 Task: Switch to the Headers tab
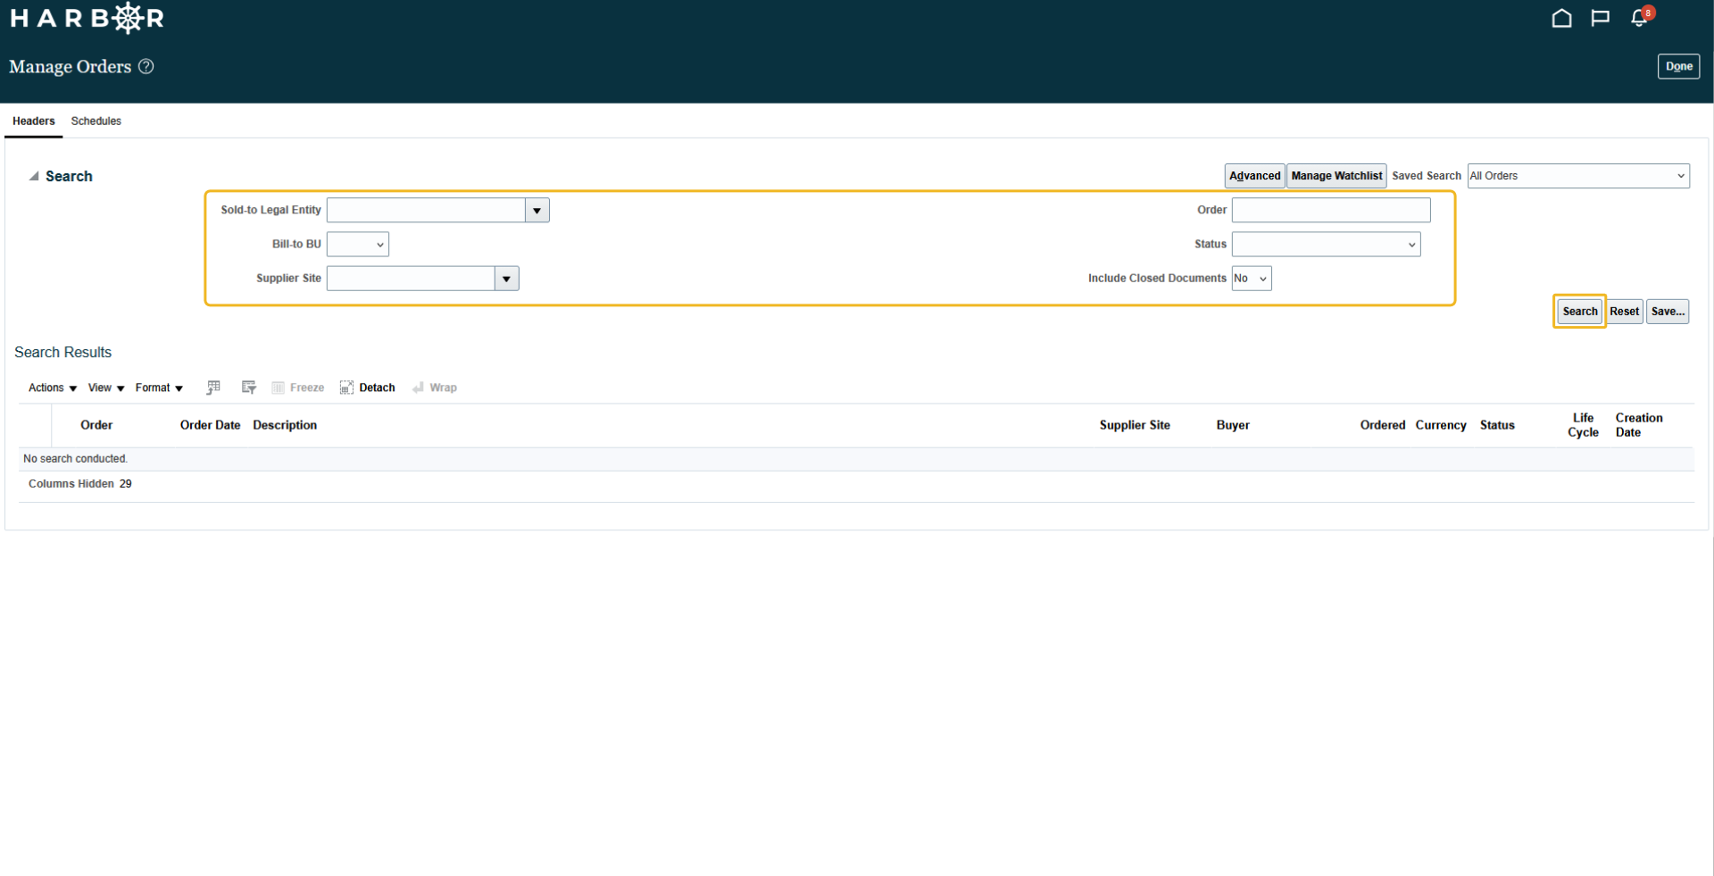tap(34, 121)
